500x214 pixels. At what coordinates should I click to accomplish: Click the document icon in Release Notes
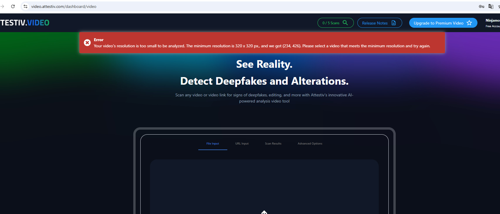394,23
